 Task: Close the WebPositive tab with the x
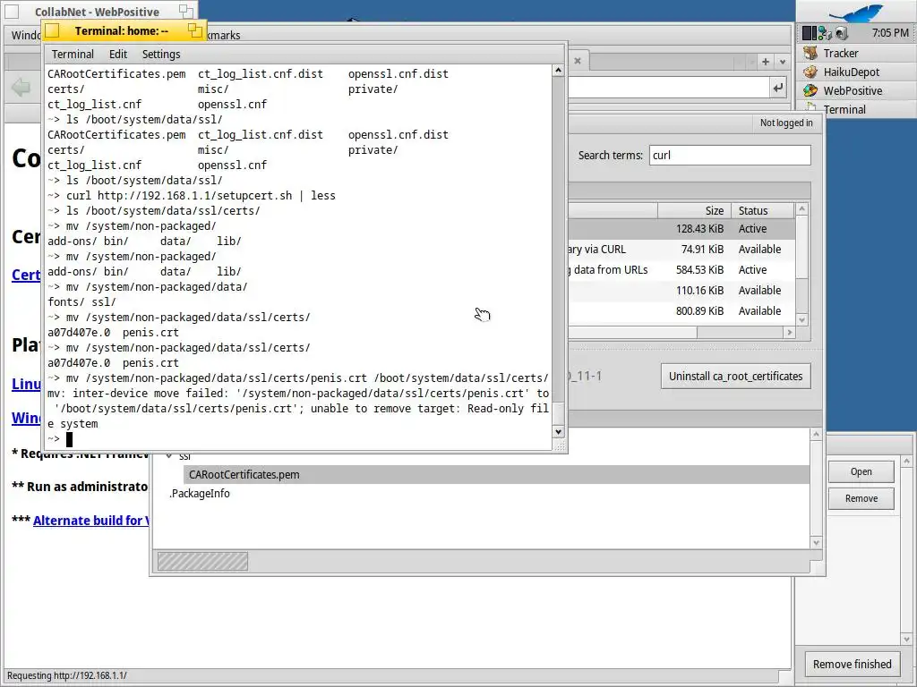[x=578, y=61]
